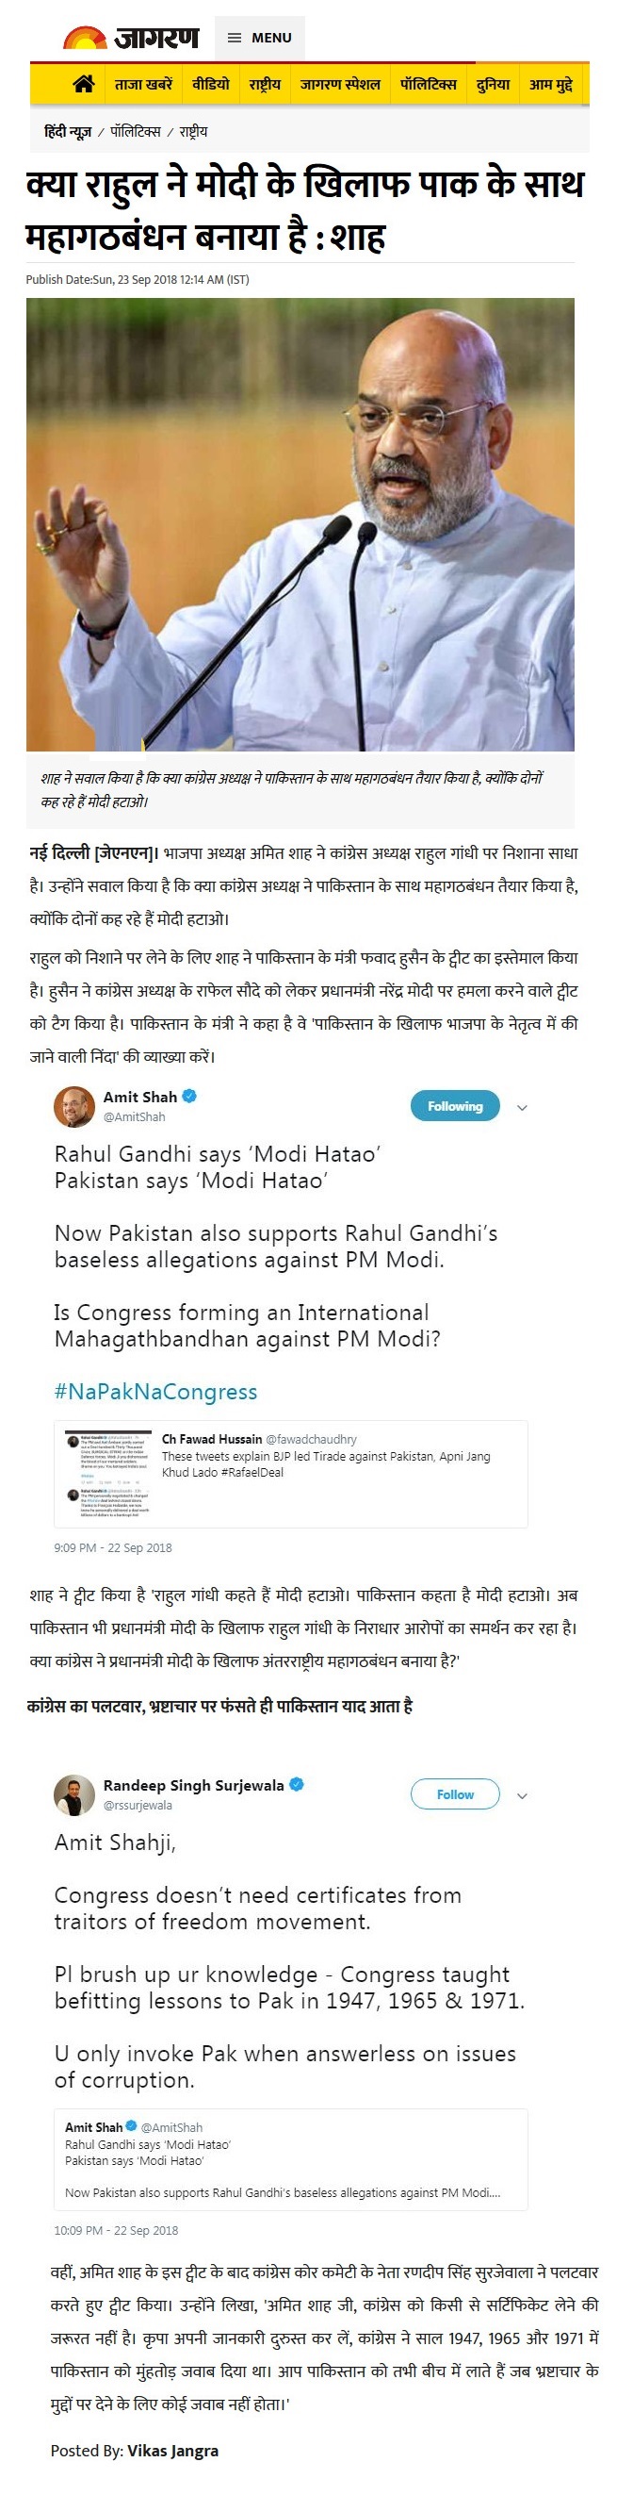Expand dropdown chevron on Surjewala tweet

tap(522, 1795)
